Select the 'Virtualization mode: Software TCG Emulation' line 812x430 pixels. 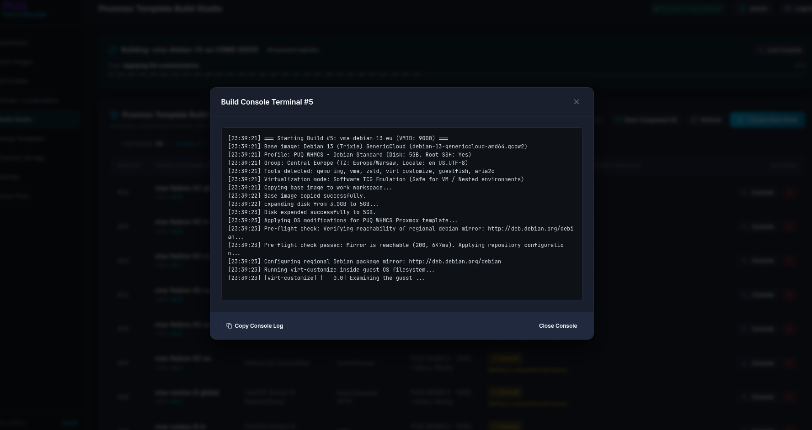coord(376,179)
